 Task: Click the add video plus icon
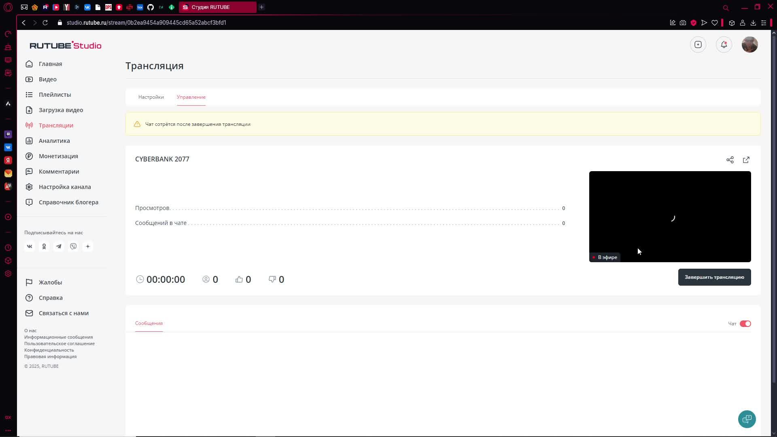tap(698, 45)
